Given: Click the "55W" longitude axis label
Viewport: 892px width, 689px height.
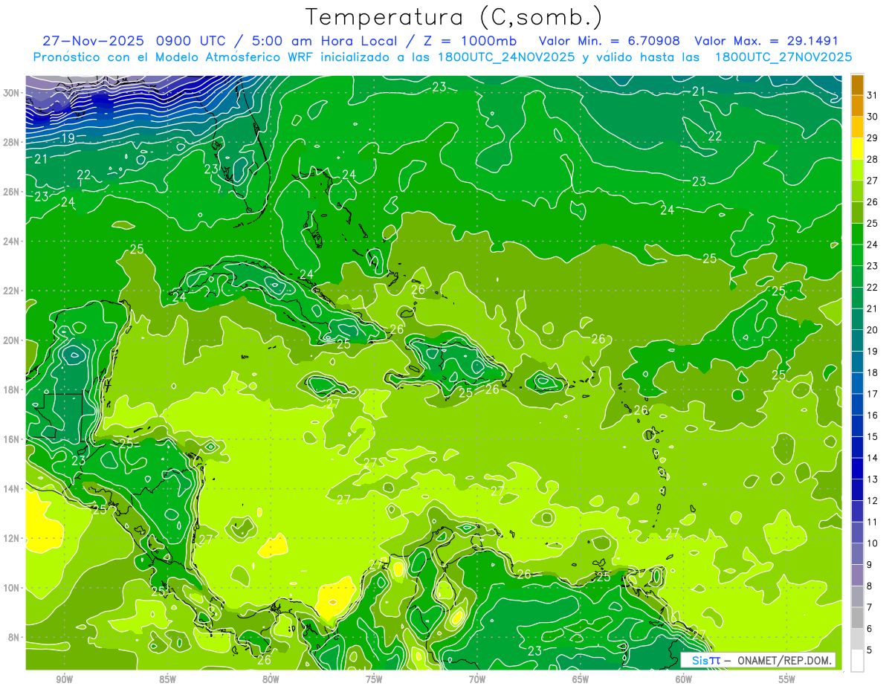Looking at the screenshot, I should 787,679.
